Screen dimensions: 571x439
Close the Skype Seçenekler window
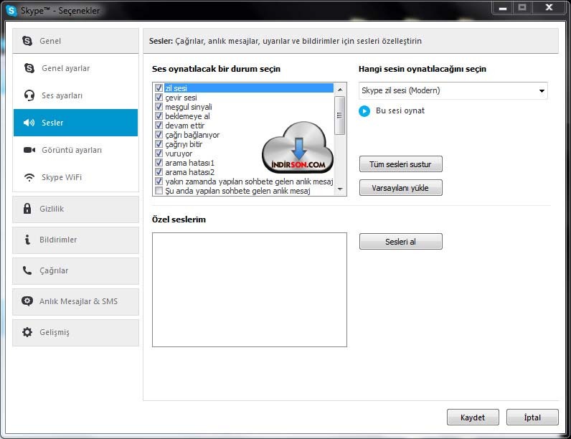[x=549, y=8]
